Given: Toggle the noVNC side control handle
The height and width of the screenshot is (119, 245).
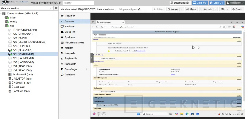Looking at the screenshot, I should (92, 58).
